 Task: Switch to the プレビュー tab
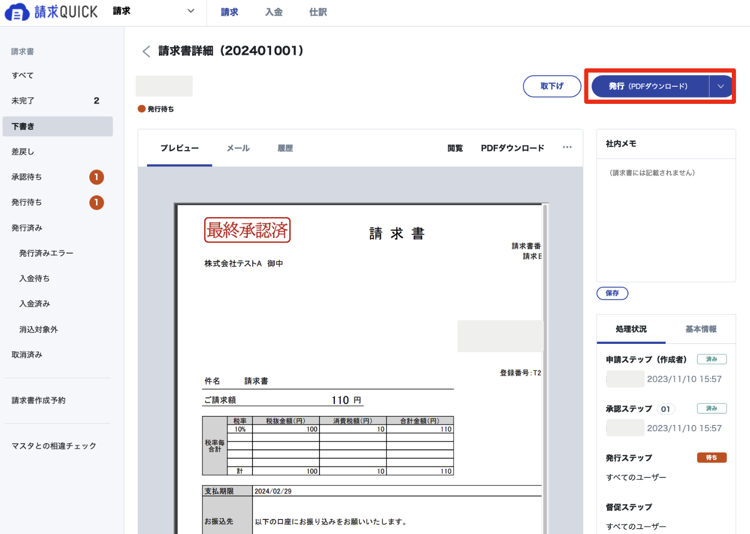coord(180,148)
